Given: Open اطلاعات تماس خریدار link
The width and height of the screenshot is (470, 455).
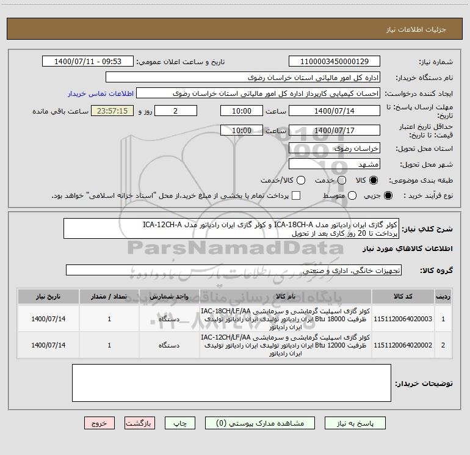Looking at the screenshot, I should (101, 93).
